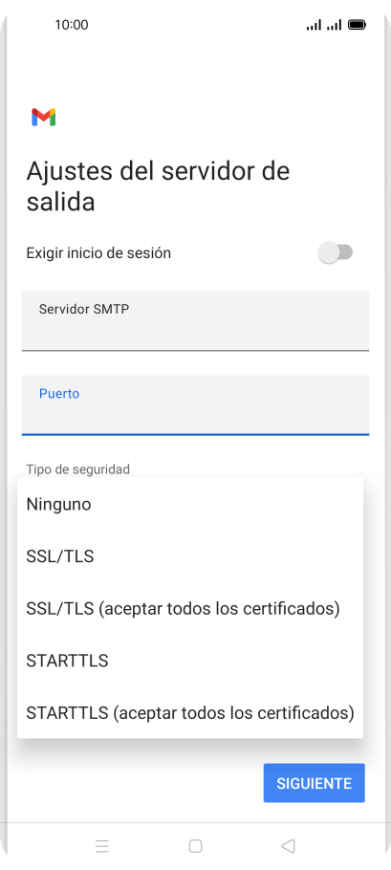
Task: Go back using the triangle navigation icon
Action: coord(288,845)
